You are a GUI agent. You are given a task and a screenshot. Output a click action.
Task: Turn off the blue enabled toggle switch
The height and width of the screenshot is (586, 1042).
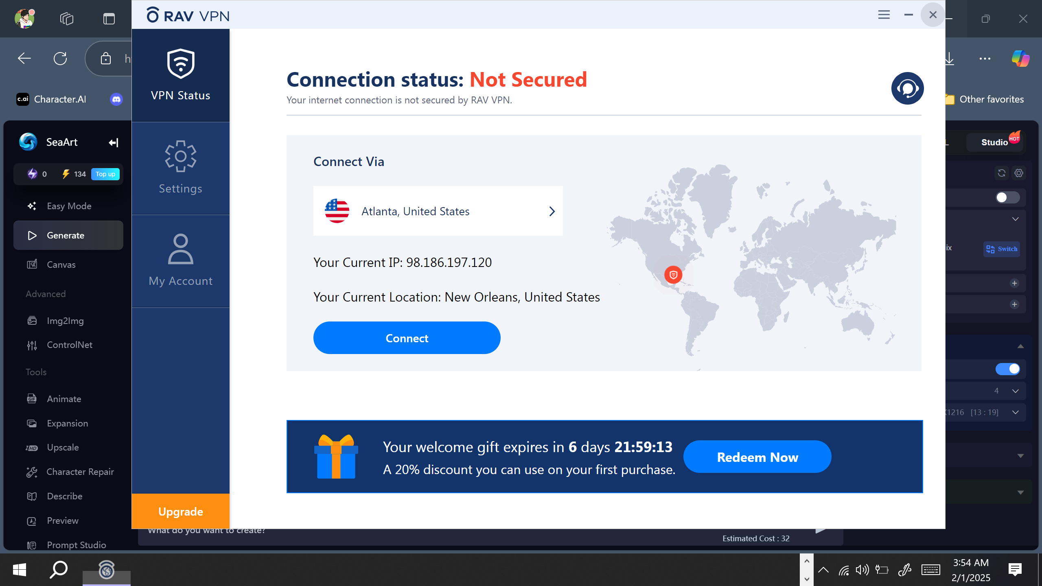pyautogui.click(x=1007, y=369)
